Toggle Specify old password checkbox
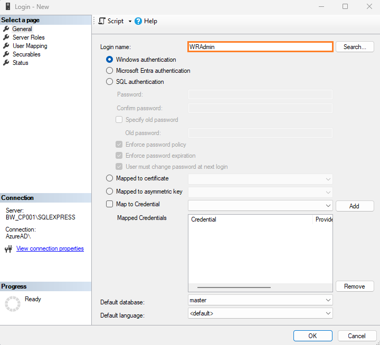The image size is (380, 345). [x=119, y=119]
